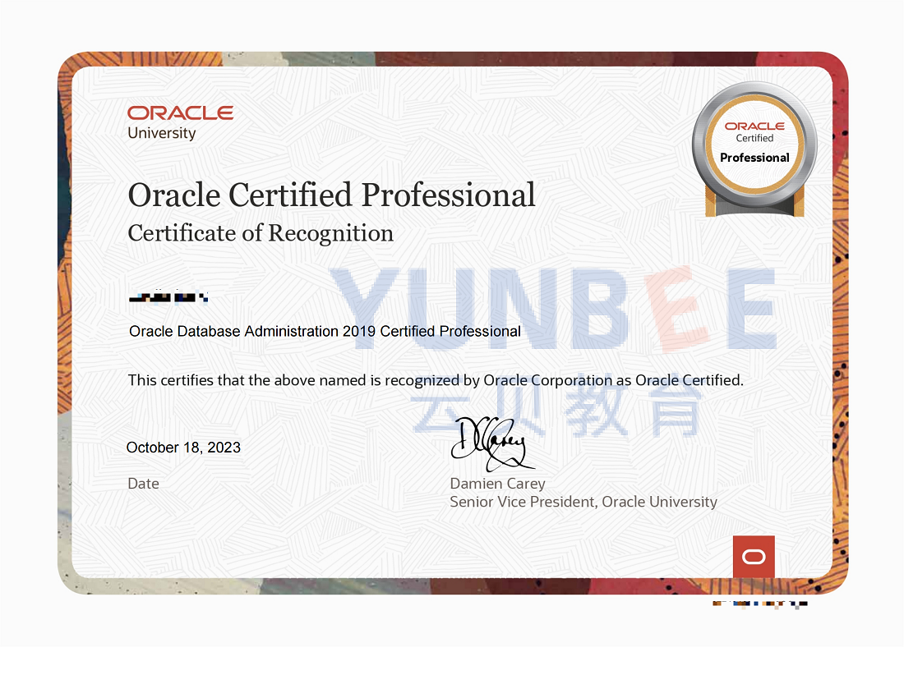Click Damien Carey's handwritten signature

491,444
